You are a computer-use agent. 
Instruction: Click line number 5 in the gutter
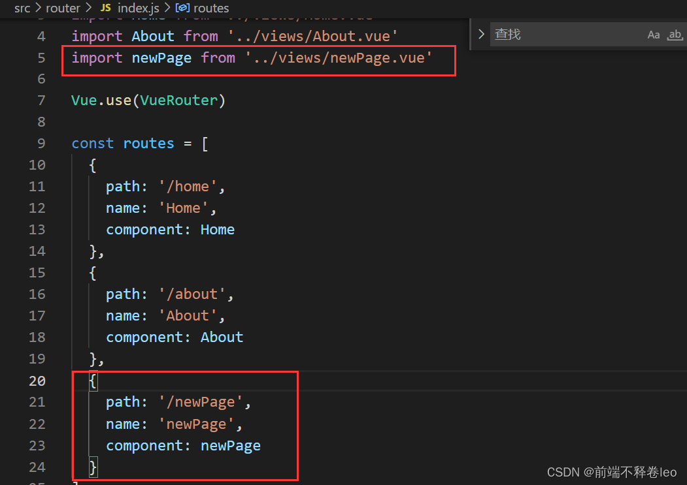[x=41, y=57]
